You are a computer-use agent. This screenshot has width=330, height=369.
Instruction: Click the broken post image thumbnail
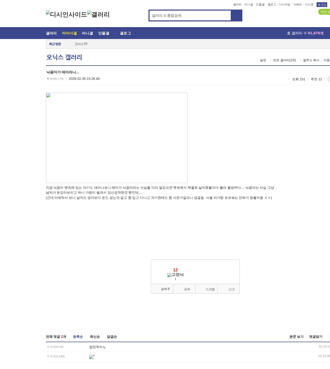coord(117,138)
